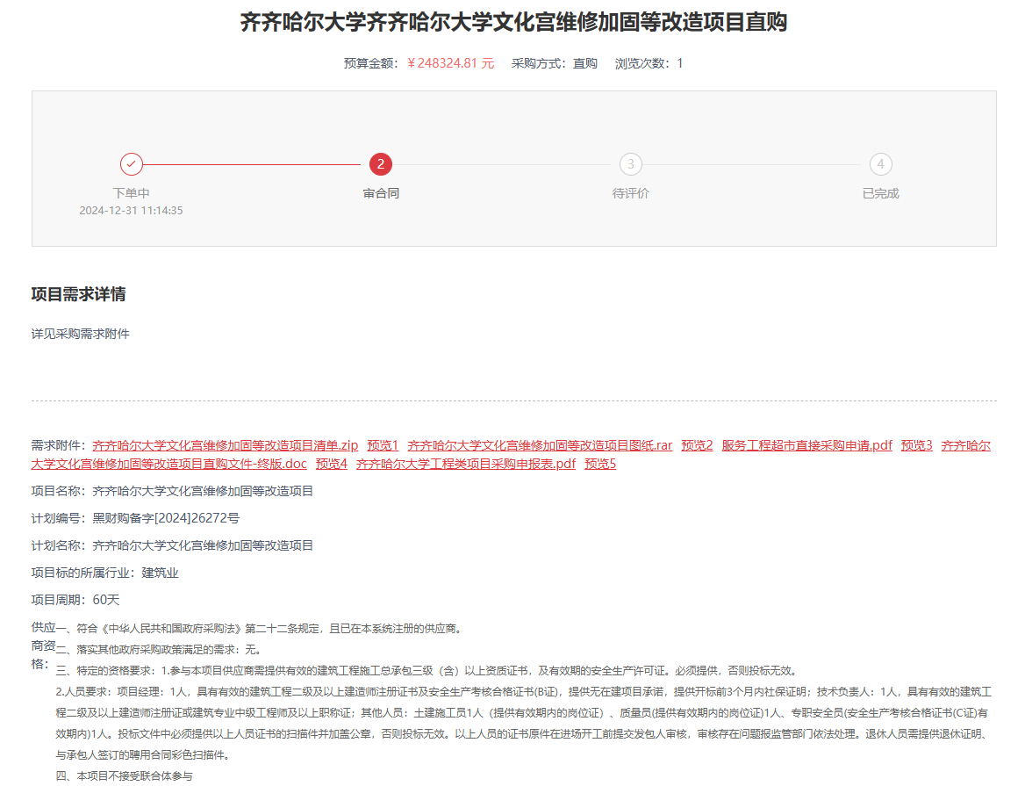
Task: Download the 改造项目清单.zip attachment
Action: 226,445
